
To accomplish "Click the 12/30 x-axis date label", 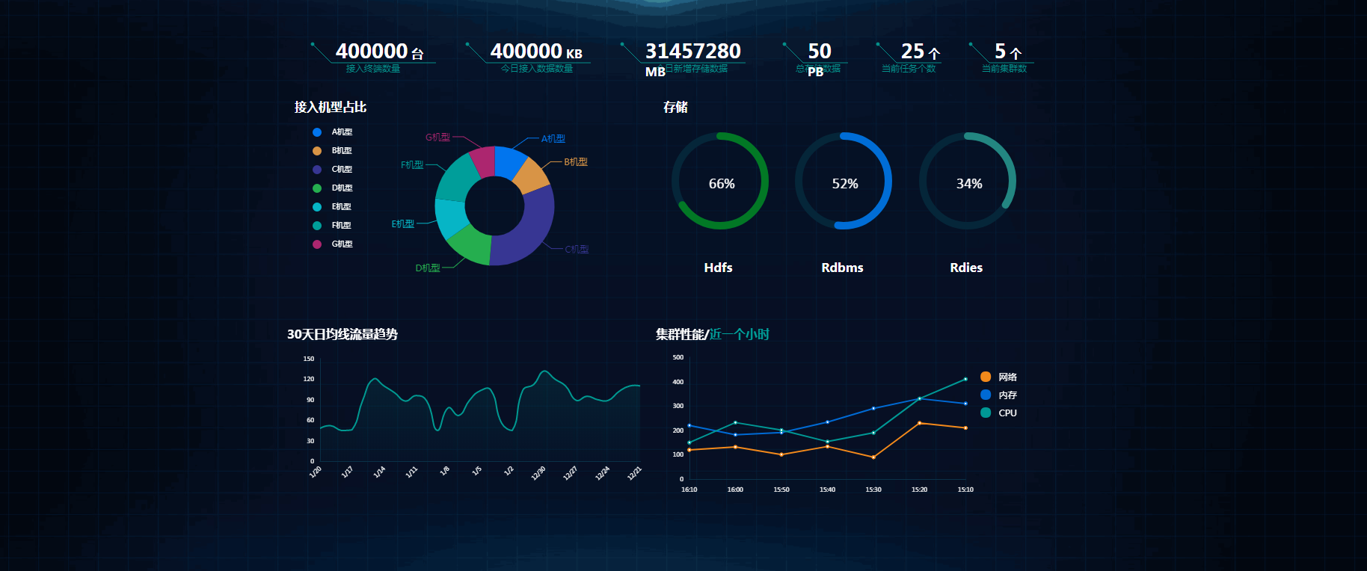I will point(538,473).
